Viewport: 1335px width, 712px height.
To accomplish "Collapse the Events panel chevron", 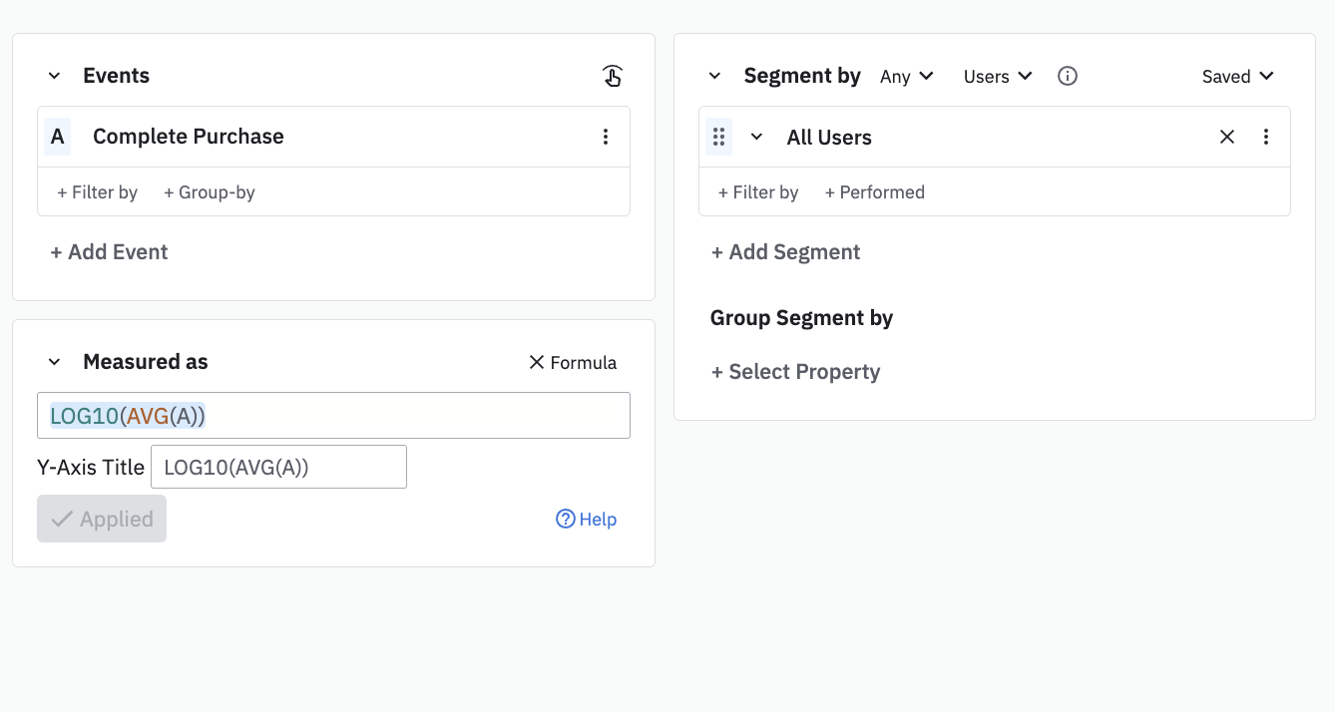I will click(55, 76).
